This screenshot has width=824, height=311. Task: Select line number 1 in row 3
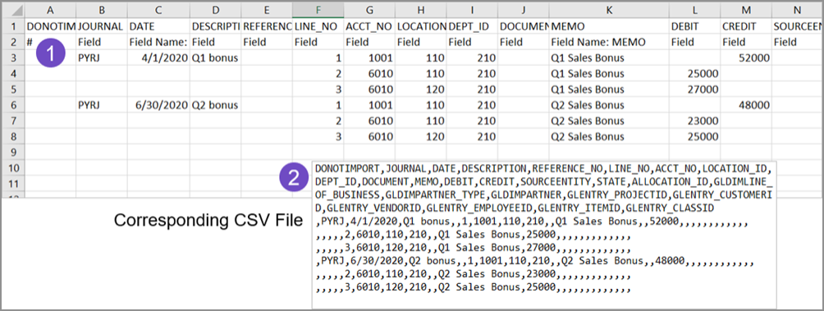318,57
